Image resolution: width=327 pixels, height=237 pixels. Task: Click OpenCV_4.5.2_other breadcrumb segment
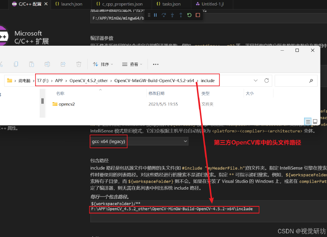[x=89, y=80]
